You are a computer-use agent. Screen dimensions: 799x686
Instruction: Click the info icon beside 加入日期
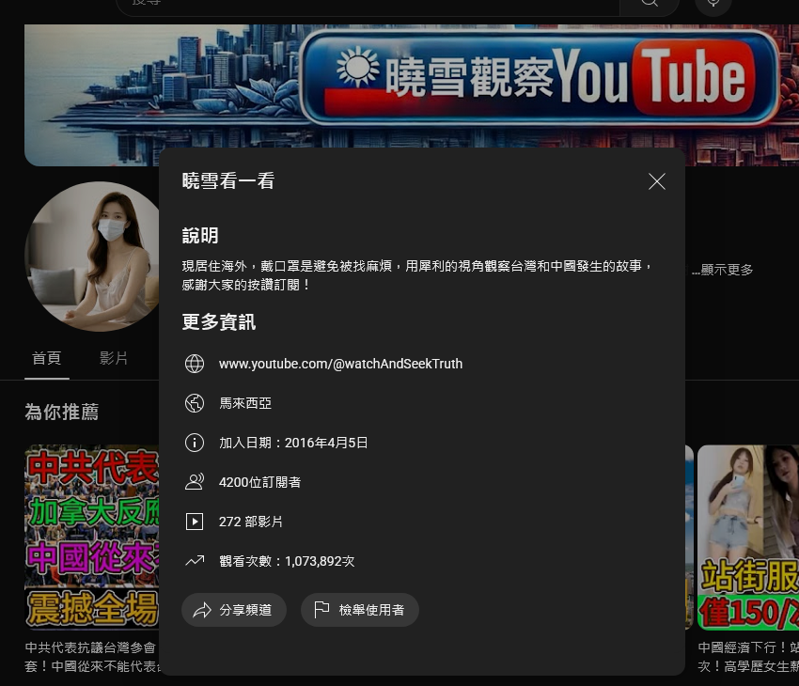coord(195,443)
